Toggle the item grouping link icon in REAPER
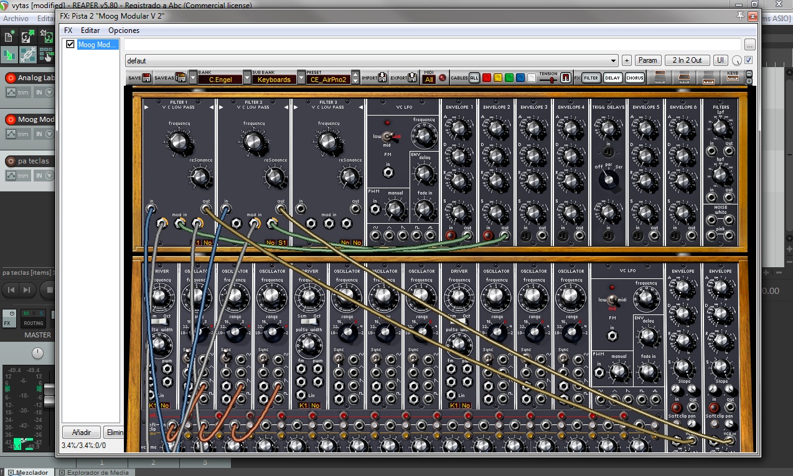The image size is (793, 476). (x=27, y=55)
